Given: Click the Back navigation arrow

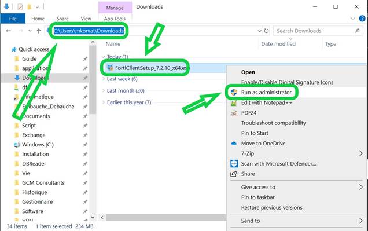Looking at the screenshot, I should click(x=9, y=31).
